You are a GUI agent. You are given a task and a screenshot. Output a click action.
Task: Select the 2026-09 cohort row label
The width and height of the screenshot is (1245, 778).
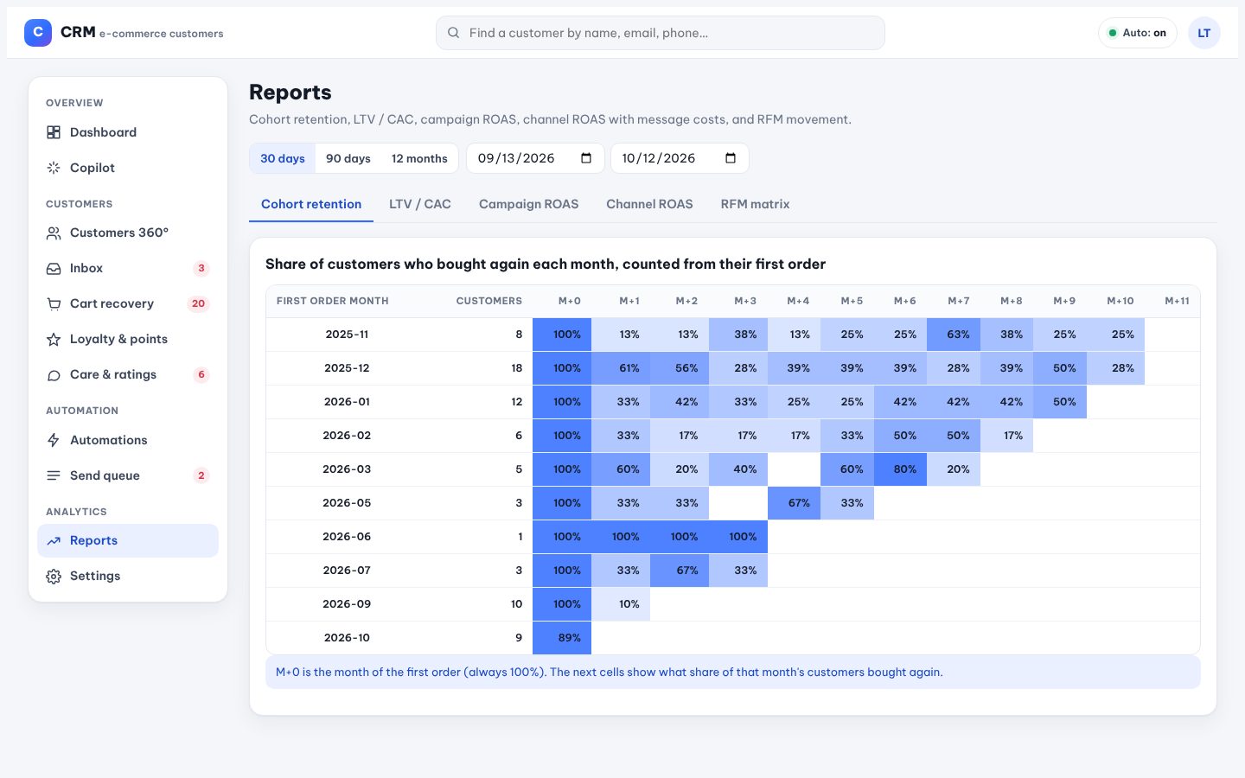click(x=347, y=604)
